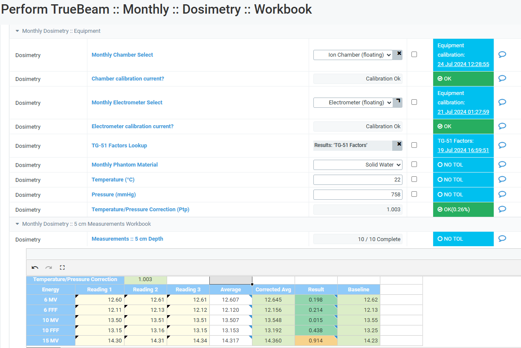Follow 19 Jul 2024 16:59:51 TG-51 link

pos(463,150)
